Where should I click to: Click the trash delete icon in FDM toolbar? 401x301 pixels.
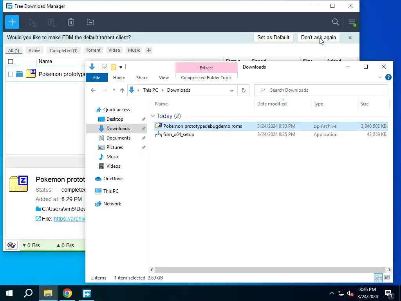tap(71, 22)
